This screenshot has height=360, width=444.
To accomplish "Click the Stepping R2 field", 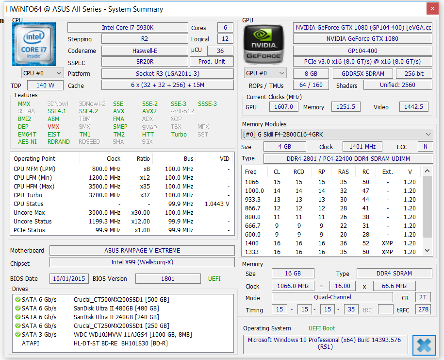I will 145,39.
